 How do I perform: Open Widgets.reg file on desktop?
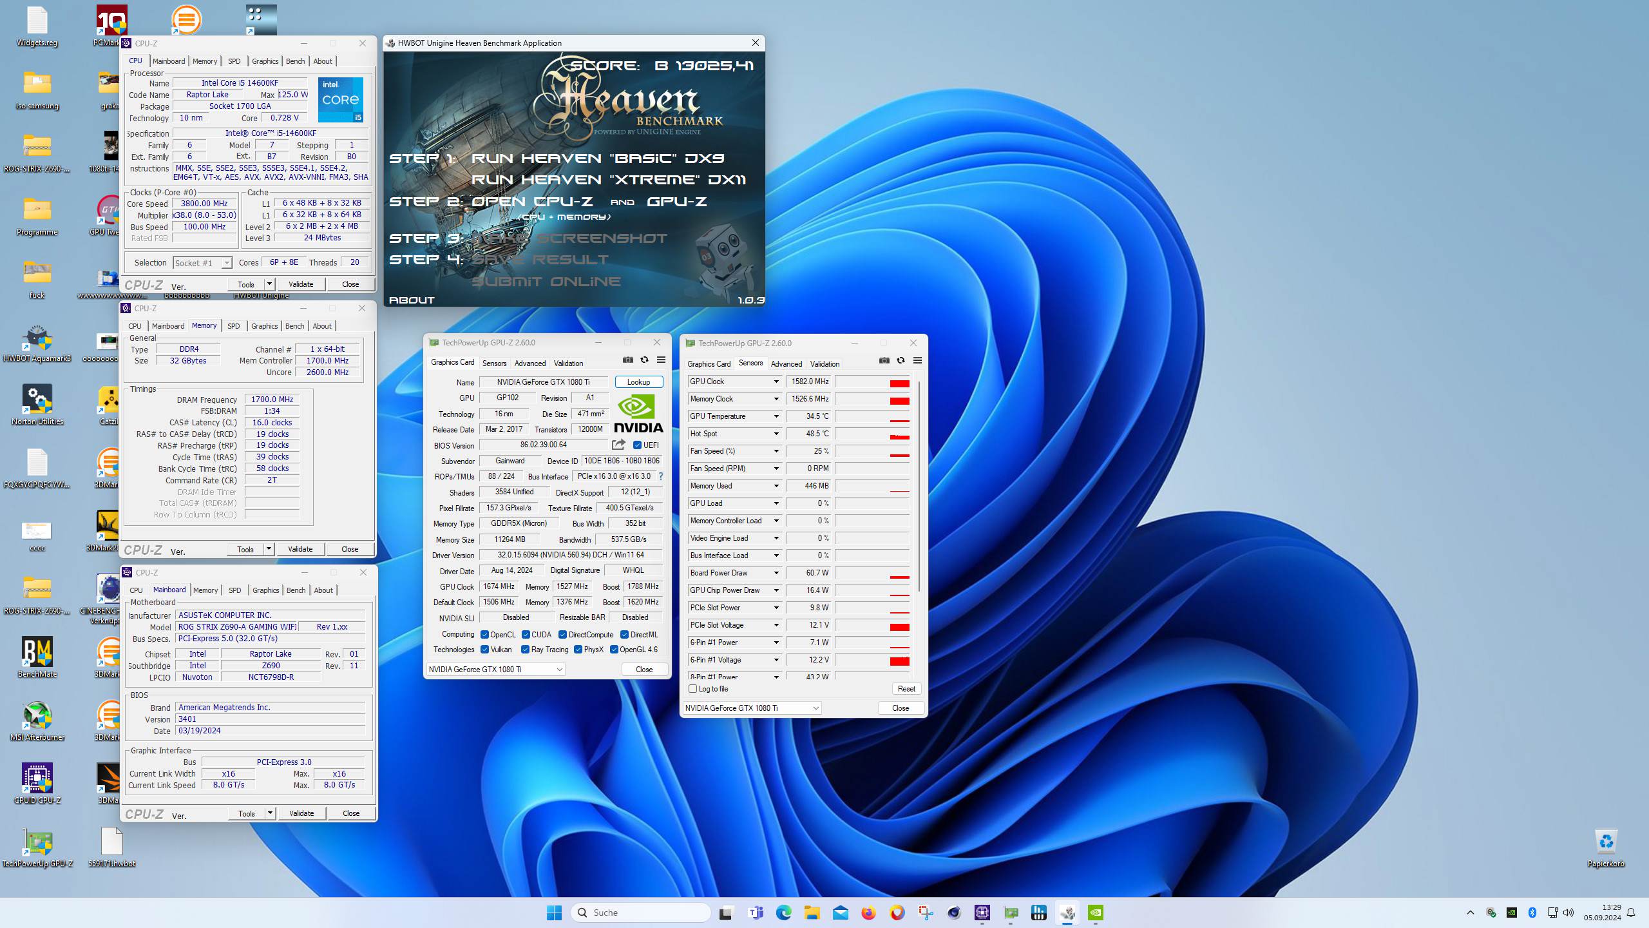point(37,27)
